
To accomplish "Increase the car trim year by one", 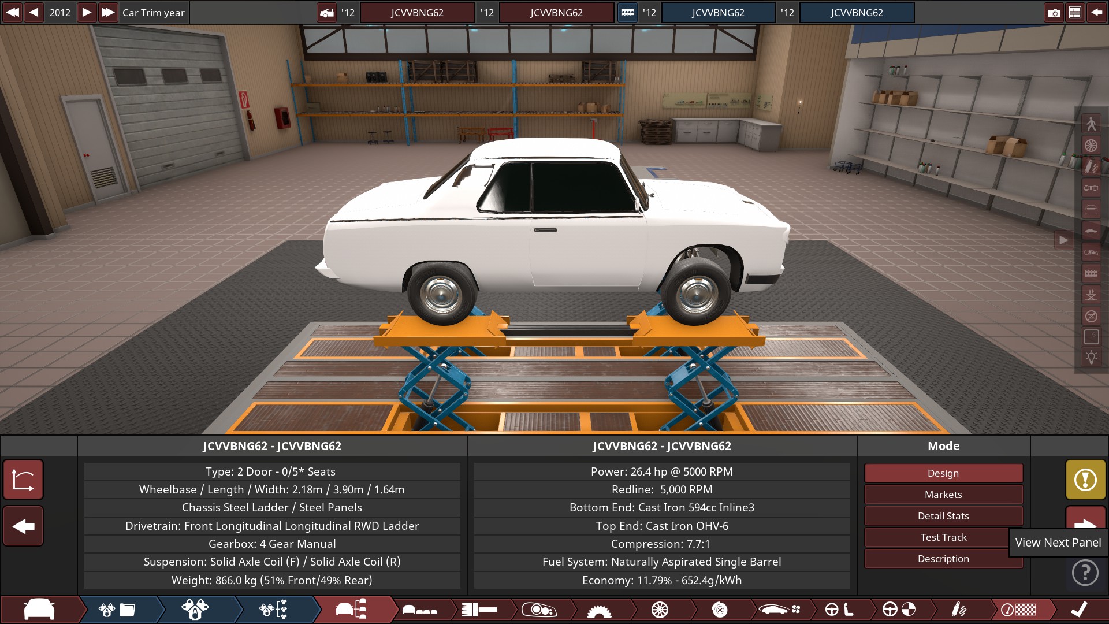I will pos(86,12).
